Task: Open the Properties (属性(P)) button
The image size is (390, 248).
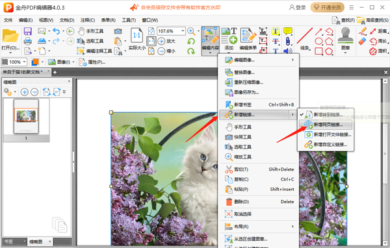Action: coord(92,62)
